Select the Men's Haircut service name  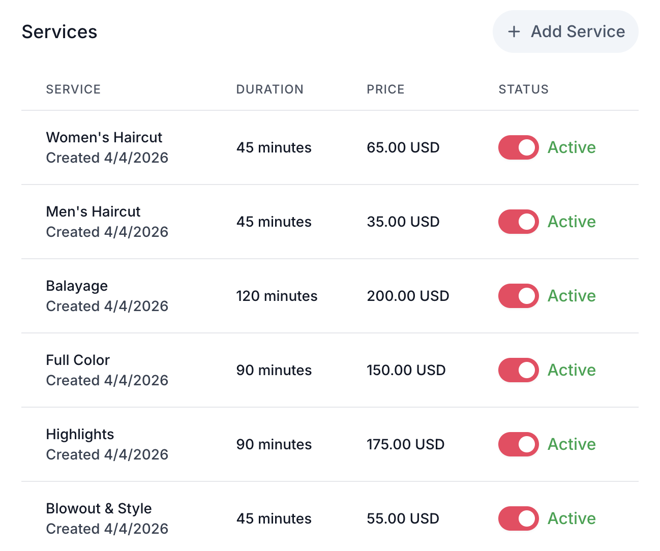click(93, 211)
